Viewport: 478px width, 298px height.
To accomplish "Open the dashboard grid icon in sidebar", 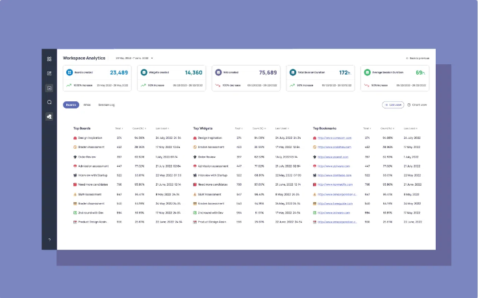I will (49, 59).
